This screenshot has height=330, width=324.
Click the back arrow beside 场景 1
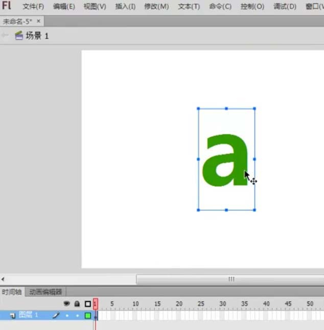tap(5, 36)
